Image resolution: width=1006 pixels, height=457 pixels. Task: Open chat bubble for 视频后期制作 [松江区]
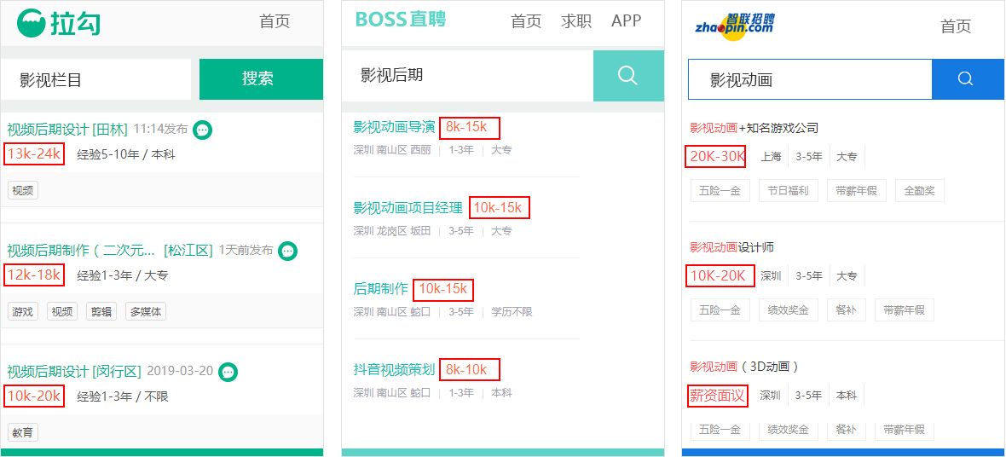[288, 251]
